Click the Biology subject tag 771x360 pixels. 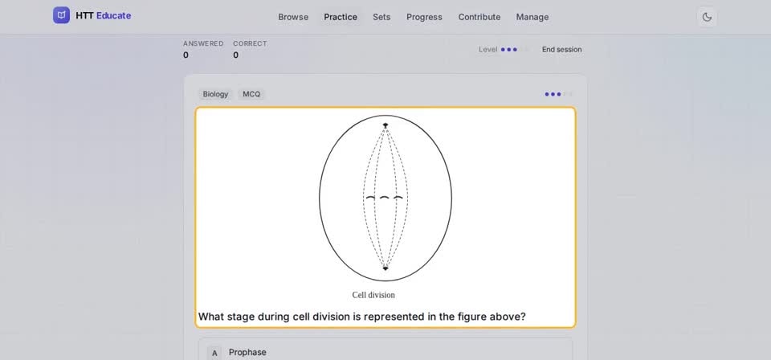point(215,94)
